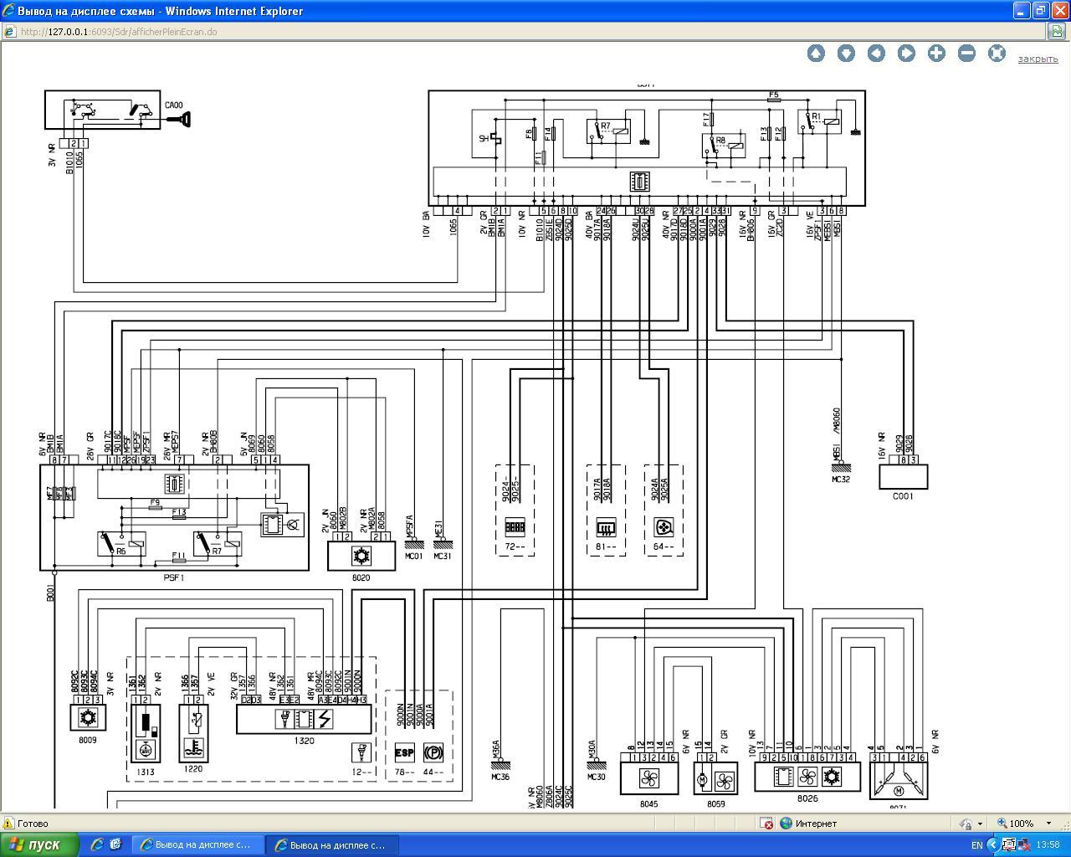Click the B001 splice label
Screen dimensions: 1071x857
(x=50, y=593)
